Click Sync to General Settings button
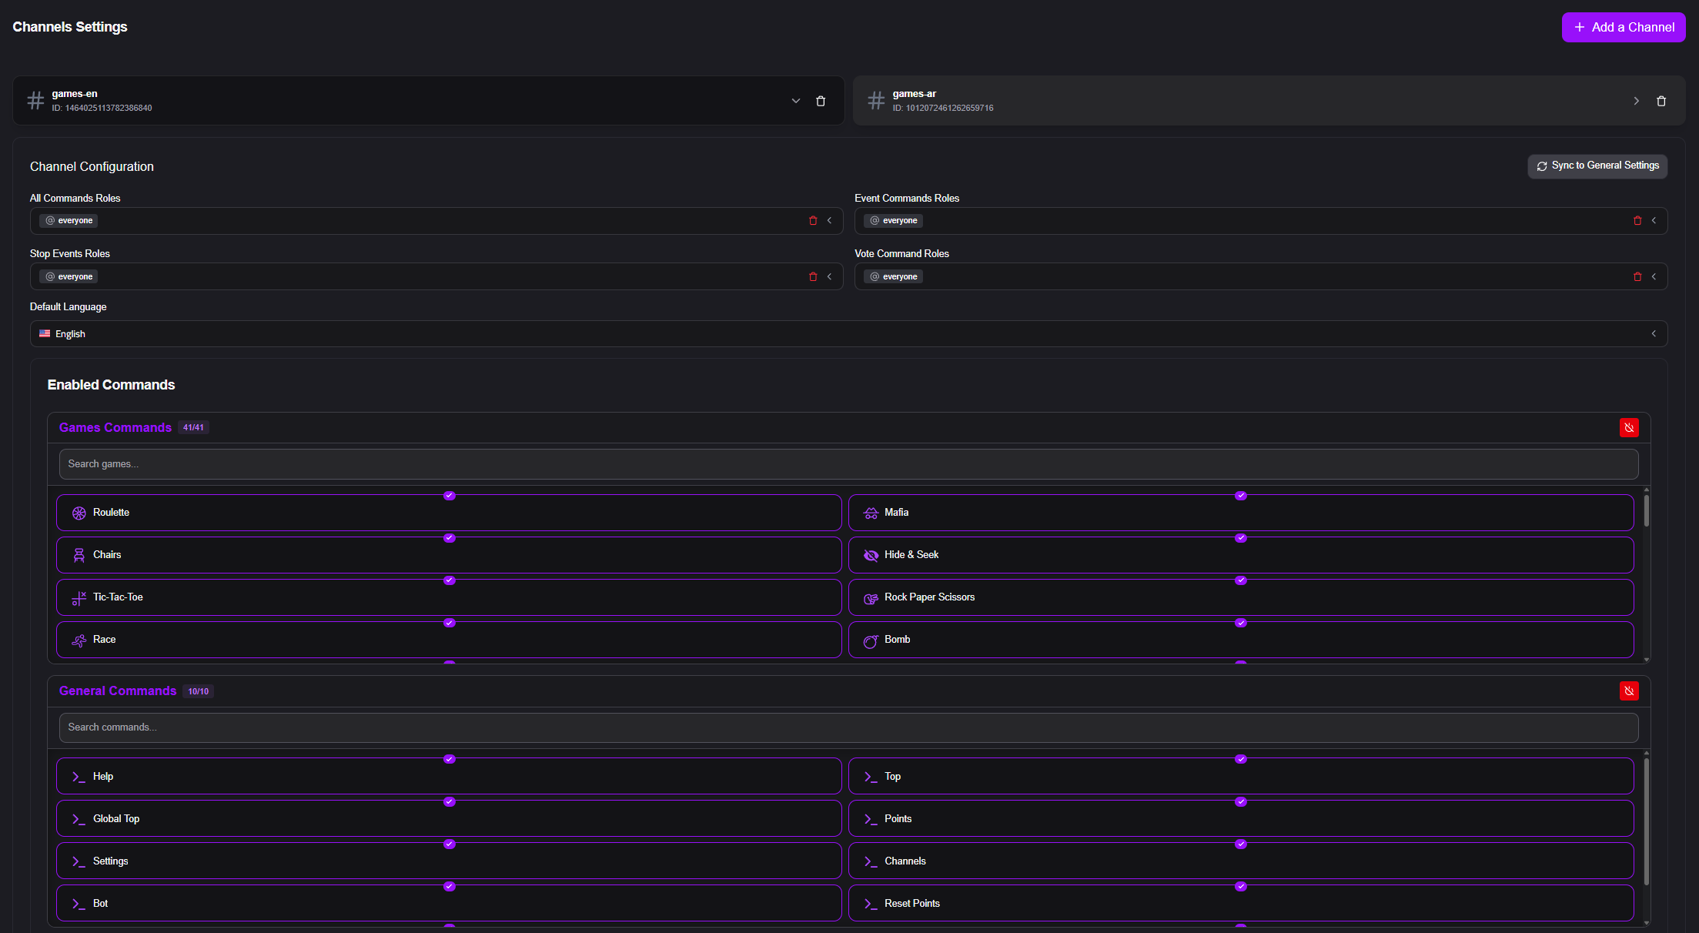This screenshot has width=1699, height=933. [x=1597, y=166]
